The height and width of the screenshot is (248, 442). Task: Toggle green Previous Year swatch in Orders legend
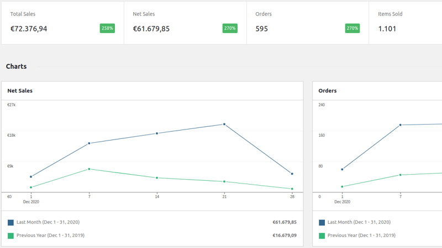(322, 236)
